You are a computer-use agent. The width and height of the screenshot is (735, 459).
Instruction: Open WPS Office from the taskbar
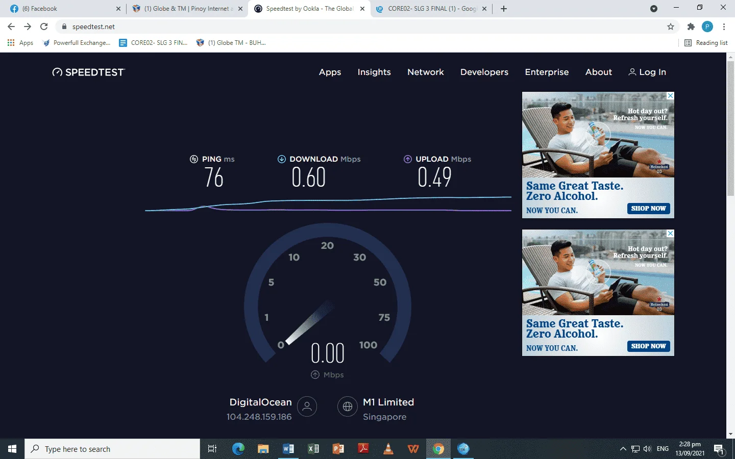[x=413, y=449]
